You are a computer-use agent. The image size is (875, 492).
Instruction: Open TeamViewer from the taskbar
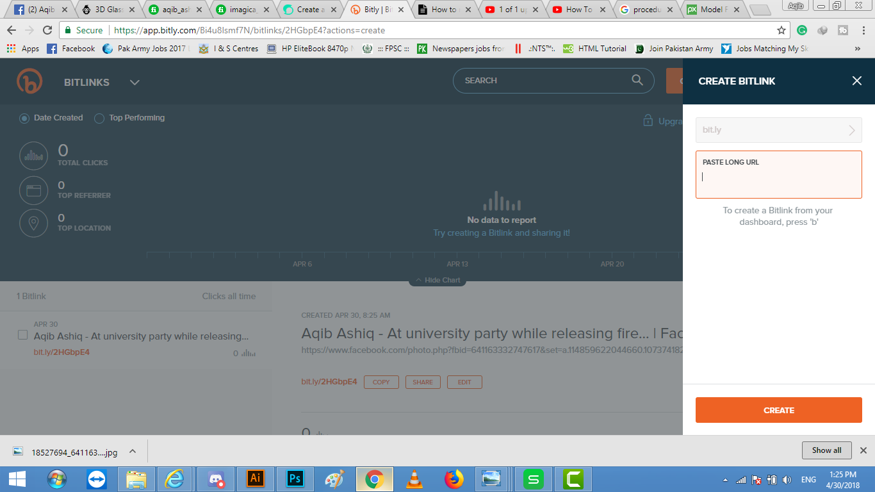coord(97,479)
